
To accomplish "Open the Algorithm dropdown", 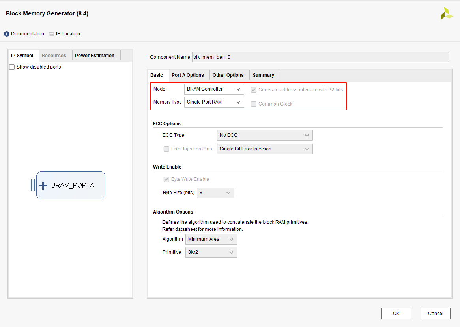I will [211, 239].
